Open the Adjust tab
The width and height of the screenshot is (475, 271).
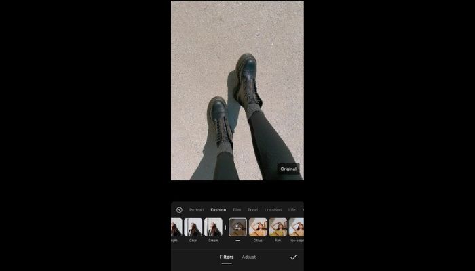point(249,257)
